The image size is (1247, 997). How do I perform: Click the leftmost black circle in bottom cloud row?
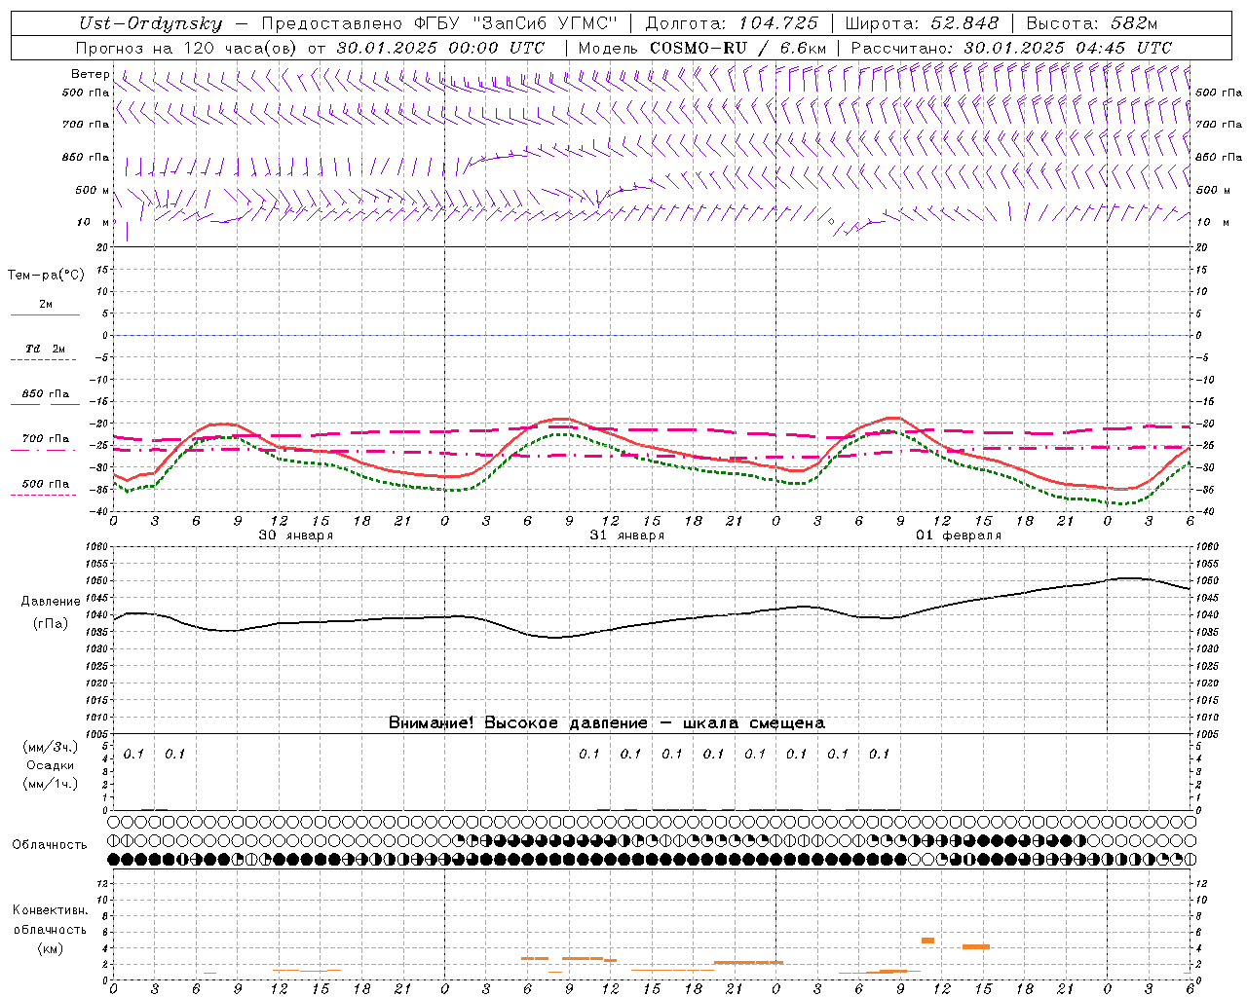tap(114, 859)
